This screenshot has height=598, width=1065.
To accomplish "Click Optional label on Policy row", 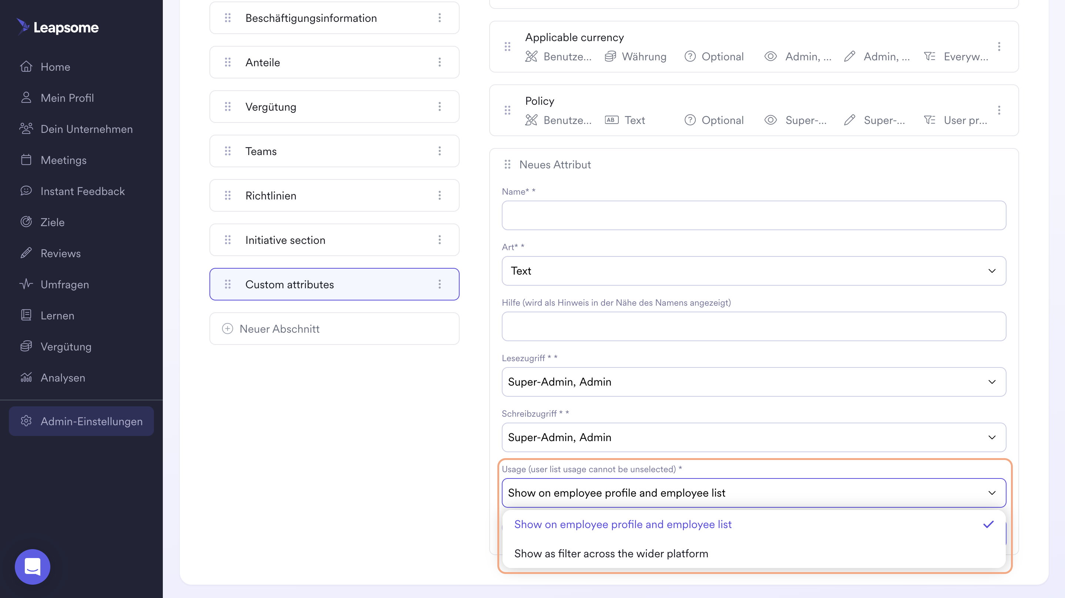I will (722, 120).
